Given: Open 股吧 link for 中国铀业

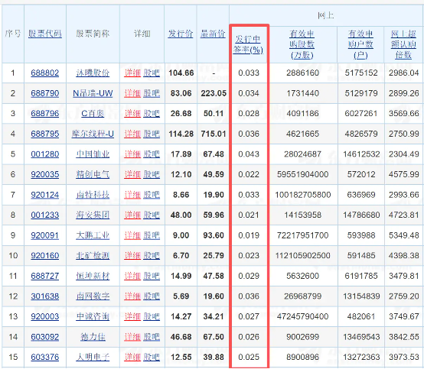Looking at the screenshot, I should pyautogui.click(x=152, y=154).
